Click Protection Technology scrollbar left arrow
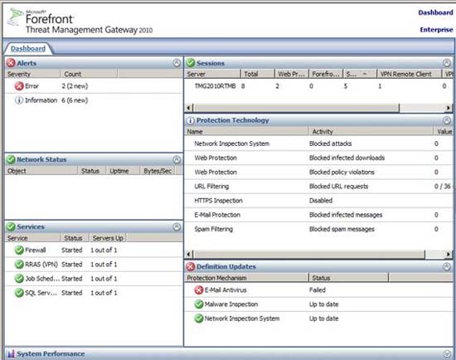Screen dimensions: 456x360 [x=189, y=255]
